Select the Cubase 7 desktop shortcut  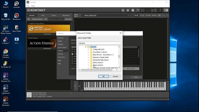(6, 41)
